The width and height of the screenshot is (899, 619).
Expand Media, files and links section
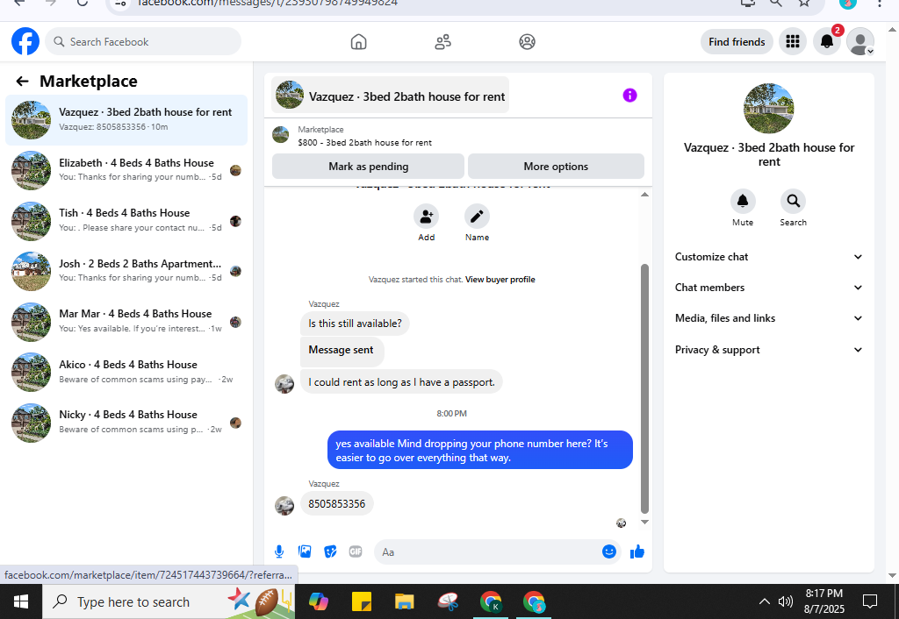(768, 318)
